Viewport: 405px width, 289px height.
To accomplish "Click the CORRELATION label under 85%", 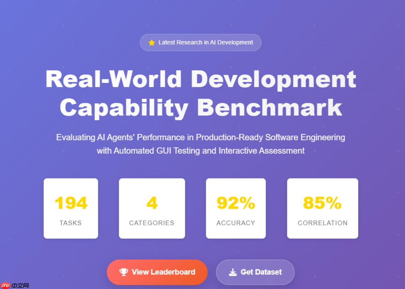I will [x=322, y=223].
